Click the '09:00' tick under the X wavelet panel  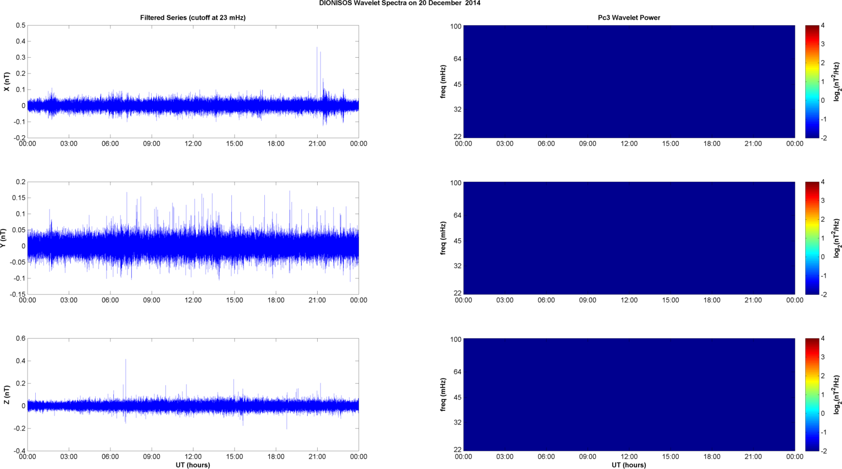588,144
